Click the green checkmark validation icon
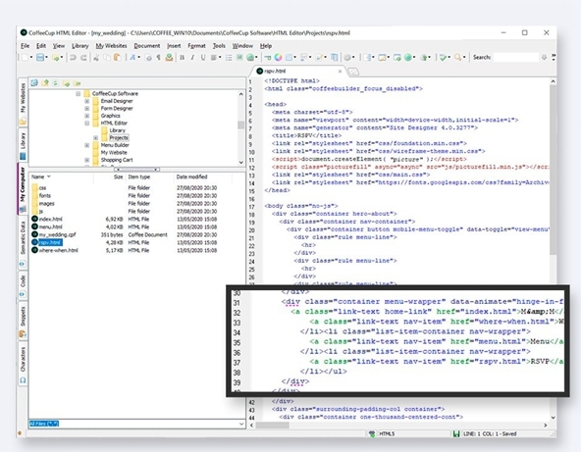This screenshot has height=452, width=581. (443, 58)
